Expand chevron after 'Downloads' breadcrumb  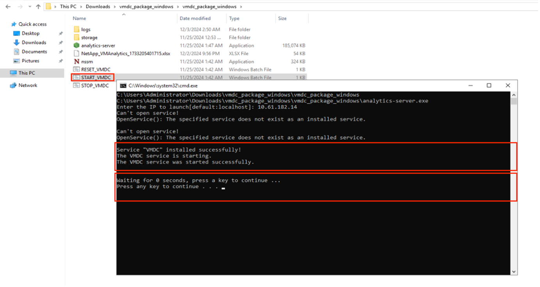[x=115, y=7]
